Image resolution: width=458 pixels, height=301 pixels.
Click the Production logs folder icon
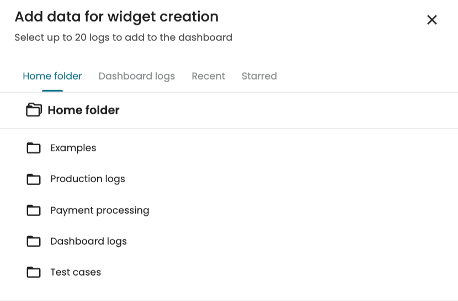pos(34,179)
